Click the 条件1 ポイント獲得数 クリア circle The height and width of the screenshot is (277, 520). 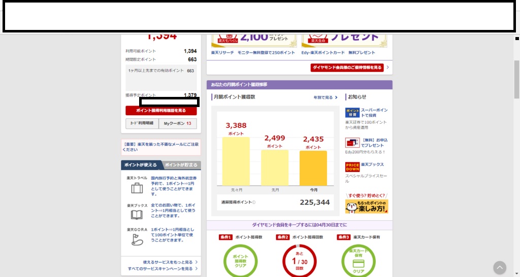[240, 261]
